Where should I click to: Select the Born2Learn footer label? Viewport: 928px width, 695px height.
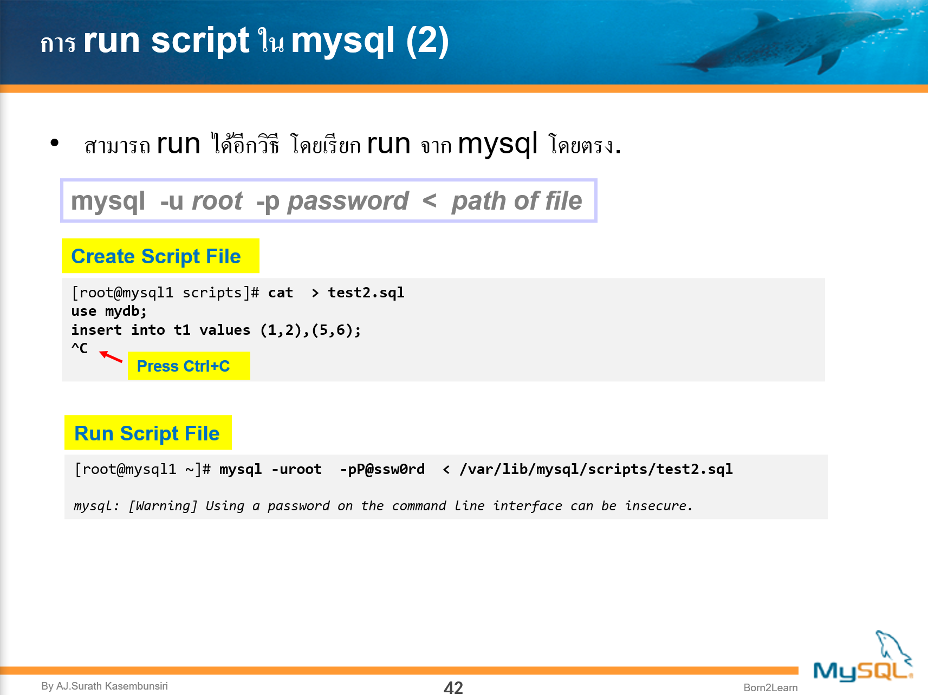(770, 687)
